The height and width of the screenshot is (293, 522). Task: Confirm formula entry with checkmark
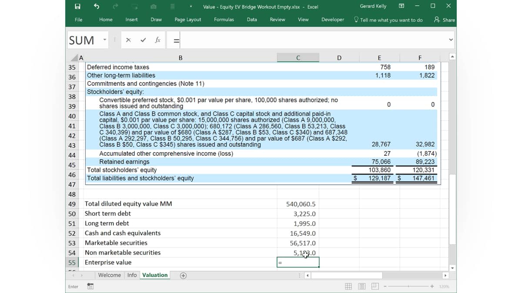143,40
